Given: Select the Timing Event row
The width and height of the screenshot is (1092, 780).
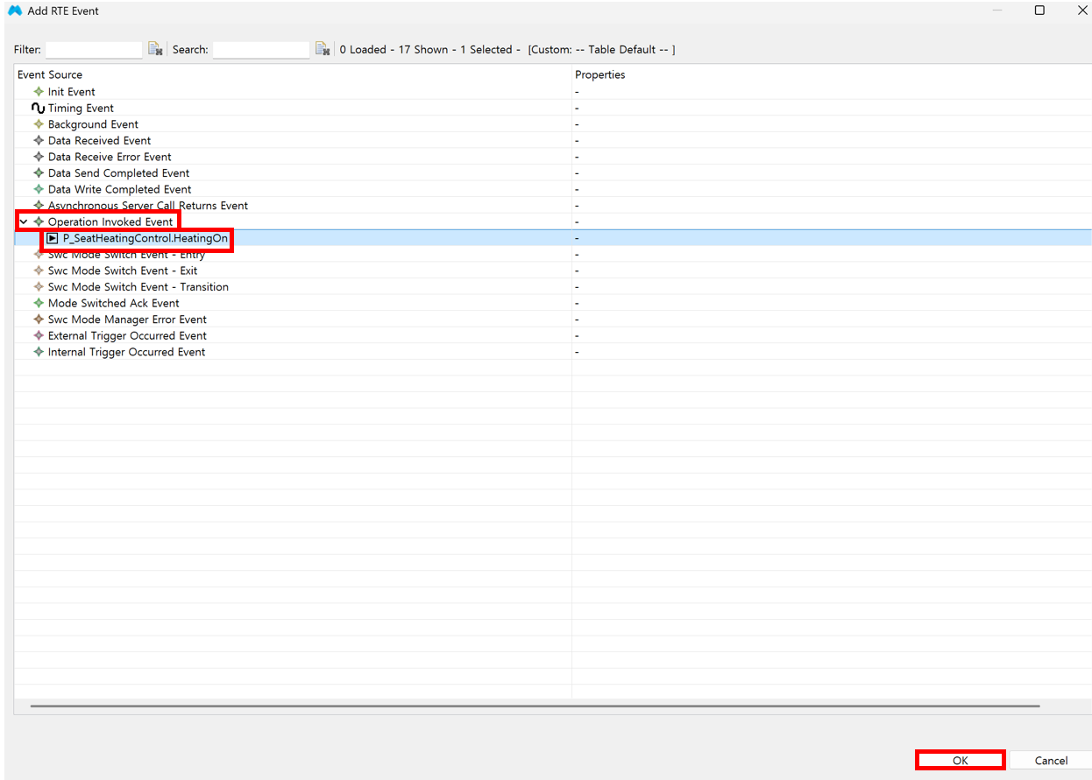Looking at the screenshot, I should [x=553, y=109].
